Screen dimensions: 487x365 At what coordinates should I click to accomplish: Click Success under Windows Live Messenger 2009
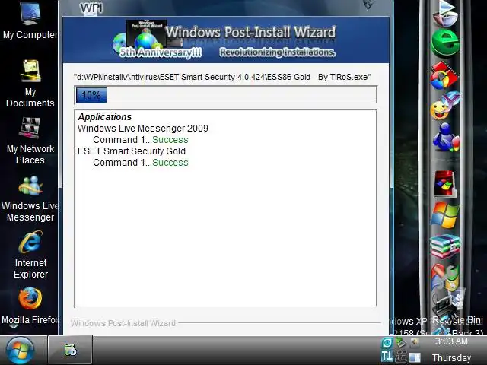(x=170, y=140)
